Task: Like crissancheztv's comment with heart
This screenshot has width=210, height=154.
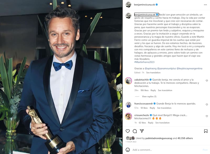Action: [x=207, y=116]
